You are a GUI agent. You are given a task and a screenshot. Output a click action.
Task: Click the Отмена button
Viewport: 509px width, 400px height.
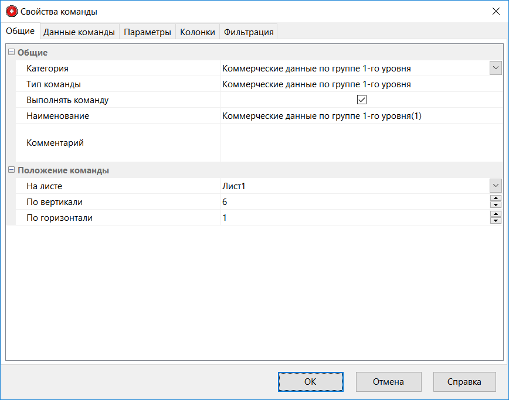click(x=388, y=381)
